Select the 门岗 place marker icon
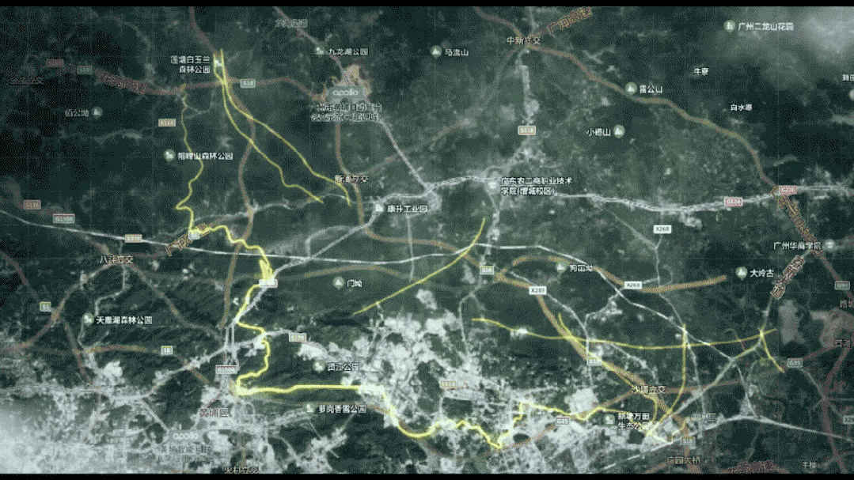 point(337,282)
